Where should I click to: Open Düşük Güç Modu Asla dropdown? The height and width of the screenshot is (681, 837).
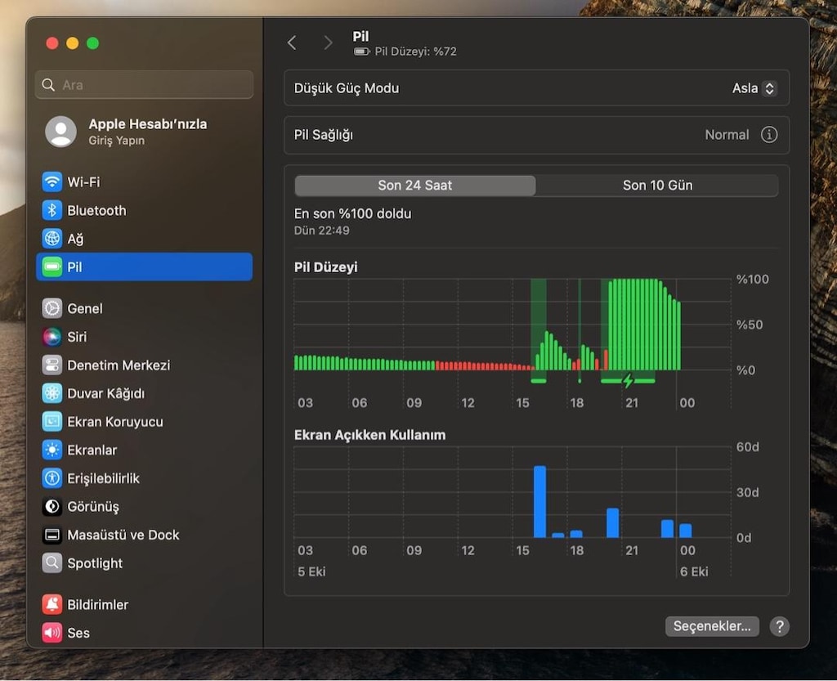click(754, 88)
